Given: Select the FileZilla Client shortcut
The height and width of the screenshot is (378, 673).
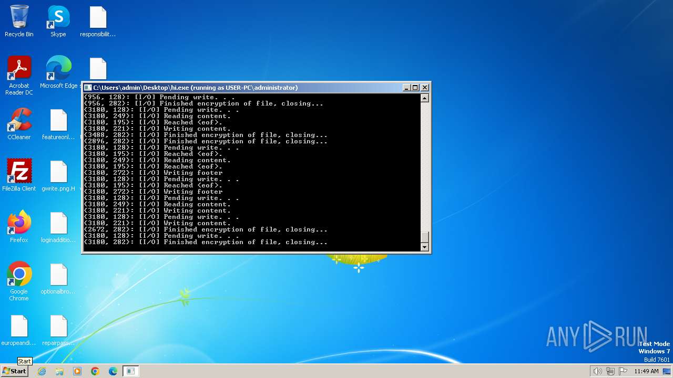Looking at the screenshot, I should (x=19, y=175).
